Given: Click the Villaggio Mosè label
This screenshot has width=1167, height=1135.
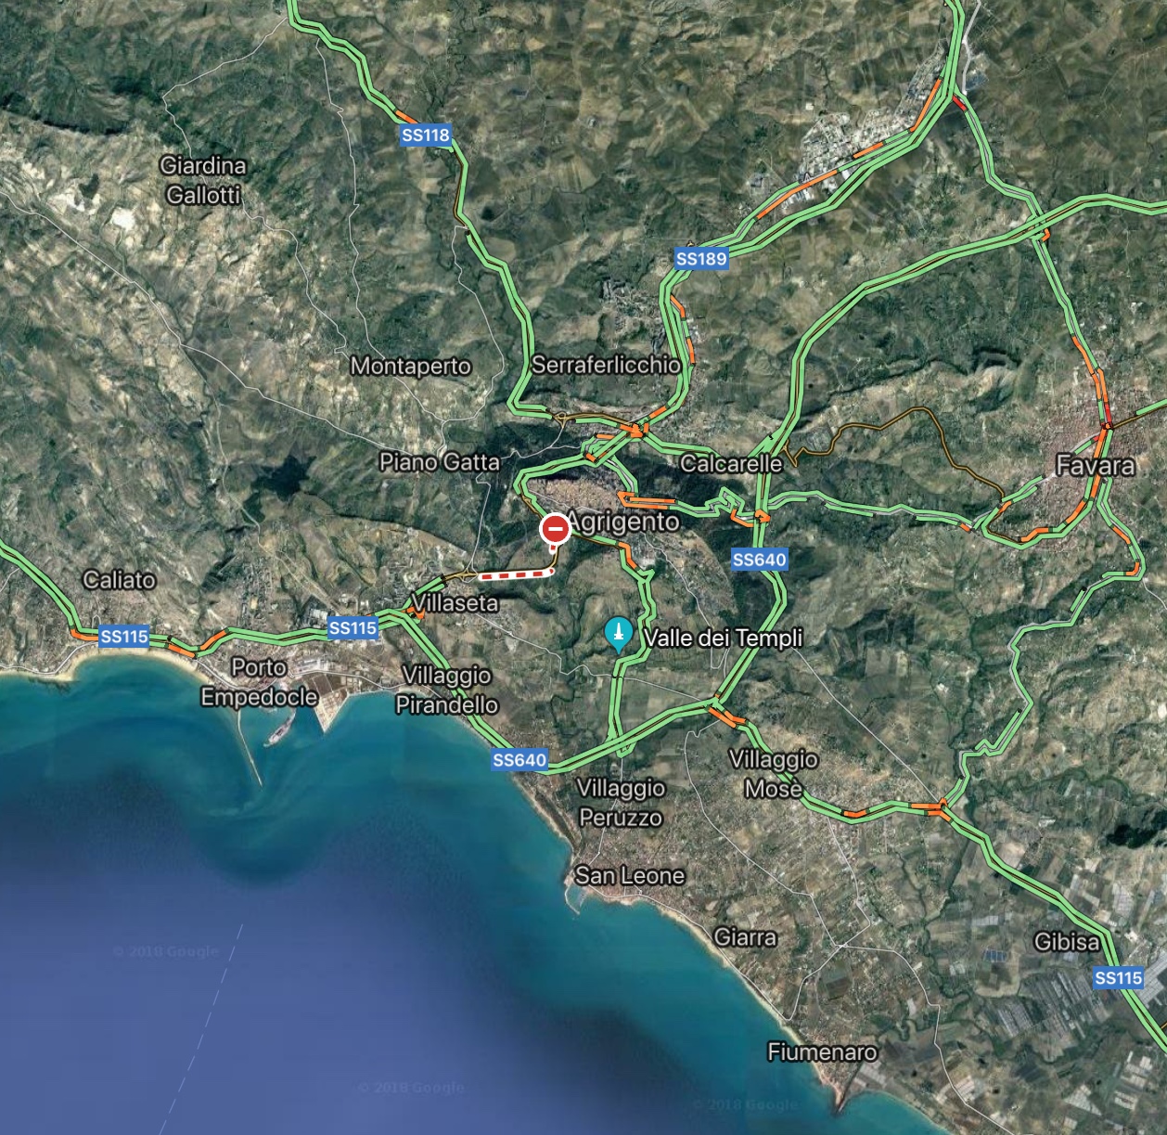Looking at the screenshot, I should (x=774, y=774).
